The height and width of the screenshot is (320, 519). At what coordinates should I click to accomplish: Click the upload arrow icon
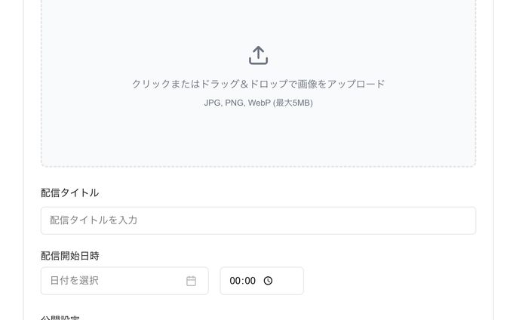tap(258, 55)
